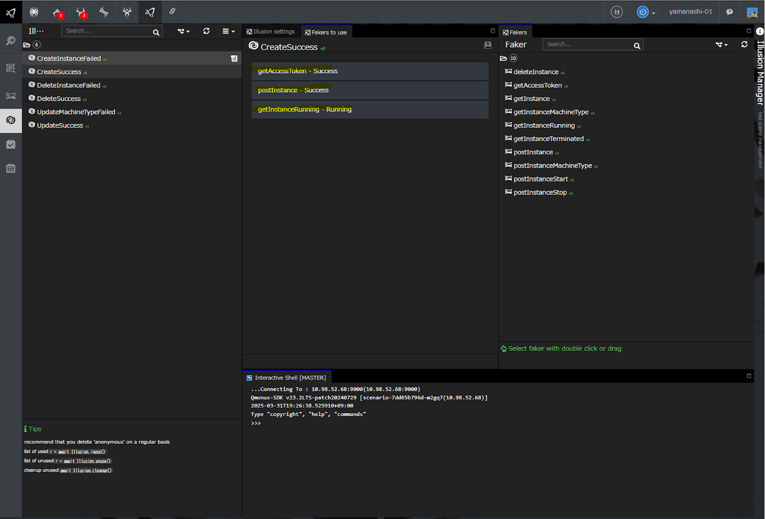Click the spider web icon in top toolbar
765x519 pixels.
[34, 12]
